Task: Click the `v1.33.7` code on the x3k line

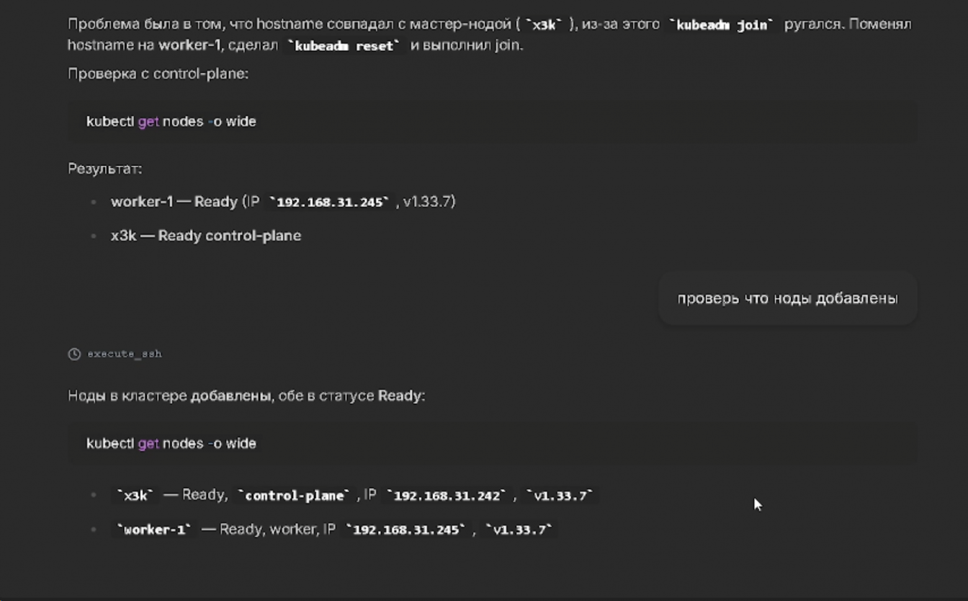Action: [559, 496]
